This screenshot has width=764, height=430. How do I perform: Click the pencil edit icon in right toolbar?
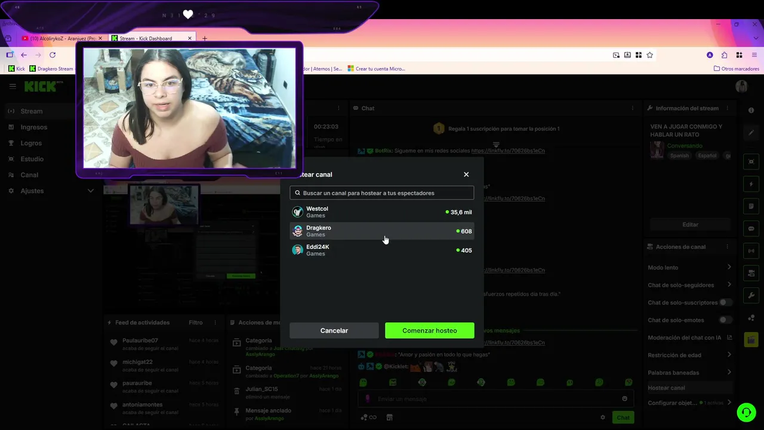point(751,133)
